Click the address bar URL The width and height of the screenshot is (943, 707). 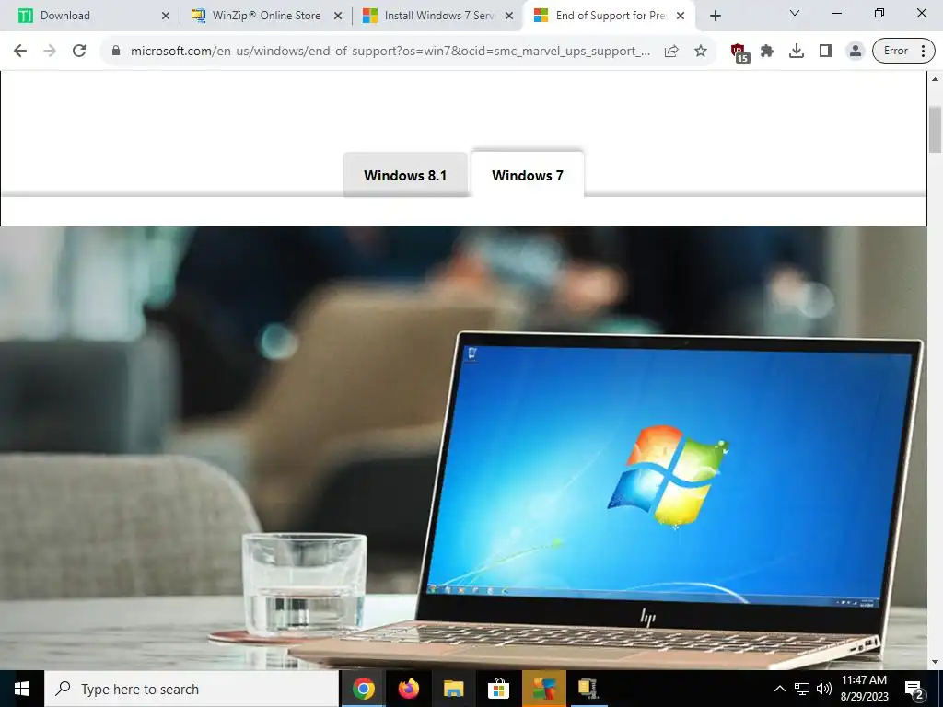(390, 52)
